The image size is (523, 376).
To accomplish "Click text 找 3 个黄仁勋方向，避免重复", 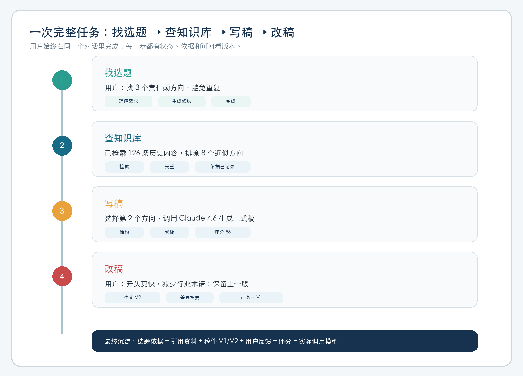I will pos(173,88).
